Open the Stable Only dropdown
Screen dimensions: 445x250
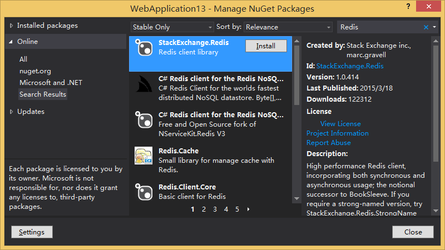(172, 27)
